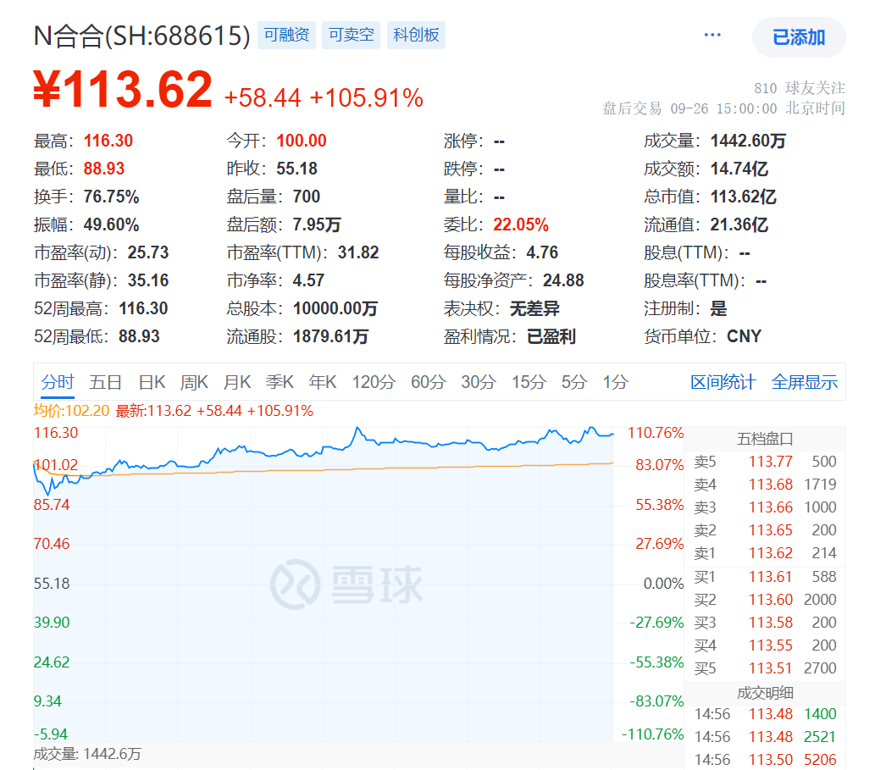875x770 pixels.
Task: Select the 120分 interval tab
Action: click(x=374, y=383)
